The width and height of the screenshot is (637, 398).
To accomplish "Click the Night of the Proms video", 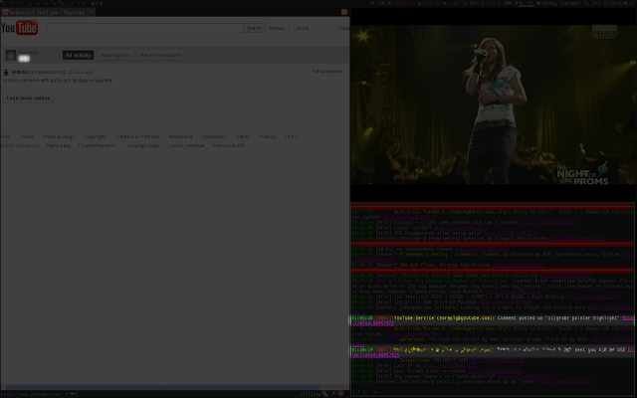I will (494, 104).
